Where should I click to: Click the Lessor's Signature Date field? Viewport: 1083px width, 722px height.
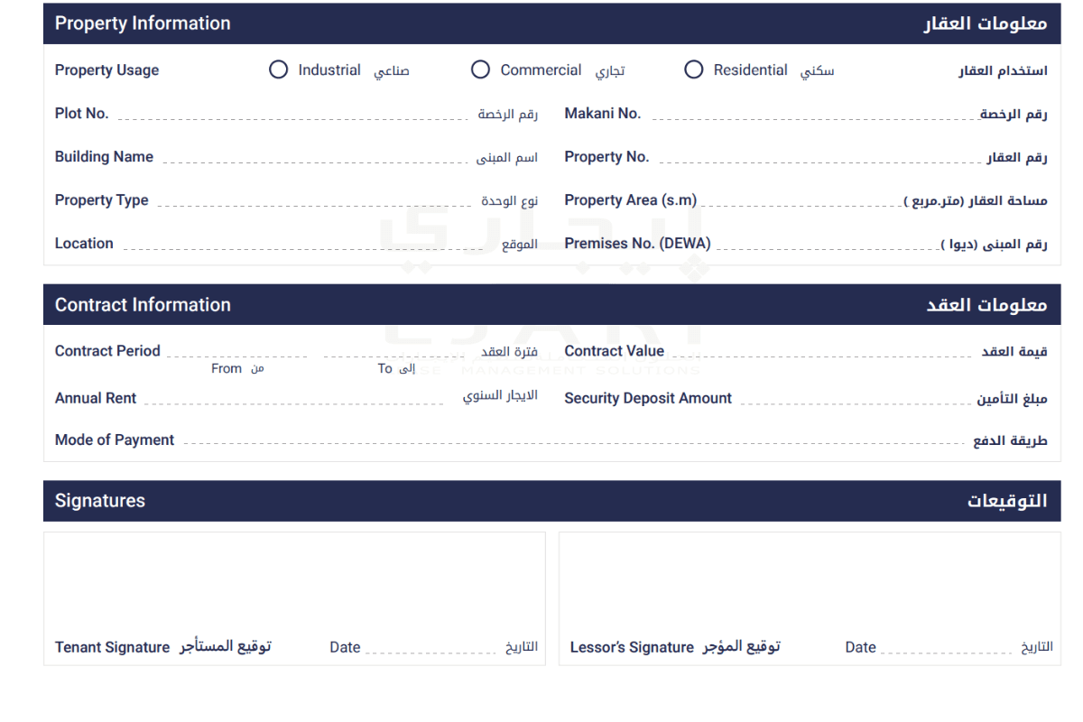(x=948, y=647)
